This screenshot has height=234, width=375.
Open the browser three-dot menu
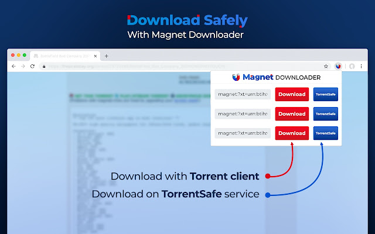[361, 66]
